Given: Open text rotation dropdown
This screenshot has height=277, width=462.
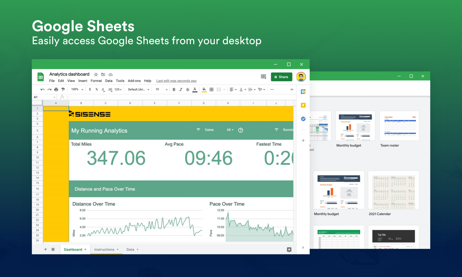Looking at the screenshot, I should point(262,90).
